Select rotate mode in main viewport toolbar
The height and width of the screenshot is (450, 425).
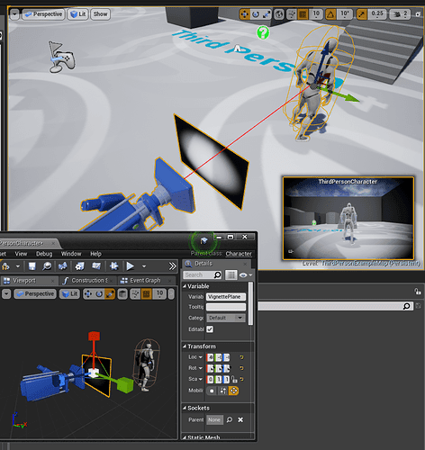256,14
